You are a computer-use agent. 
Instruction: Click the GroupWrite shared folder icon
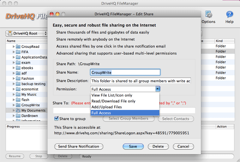(x=18, y=105)
